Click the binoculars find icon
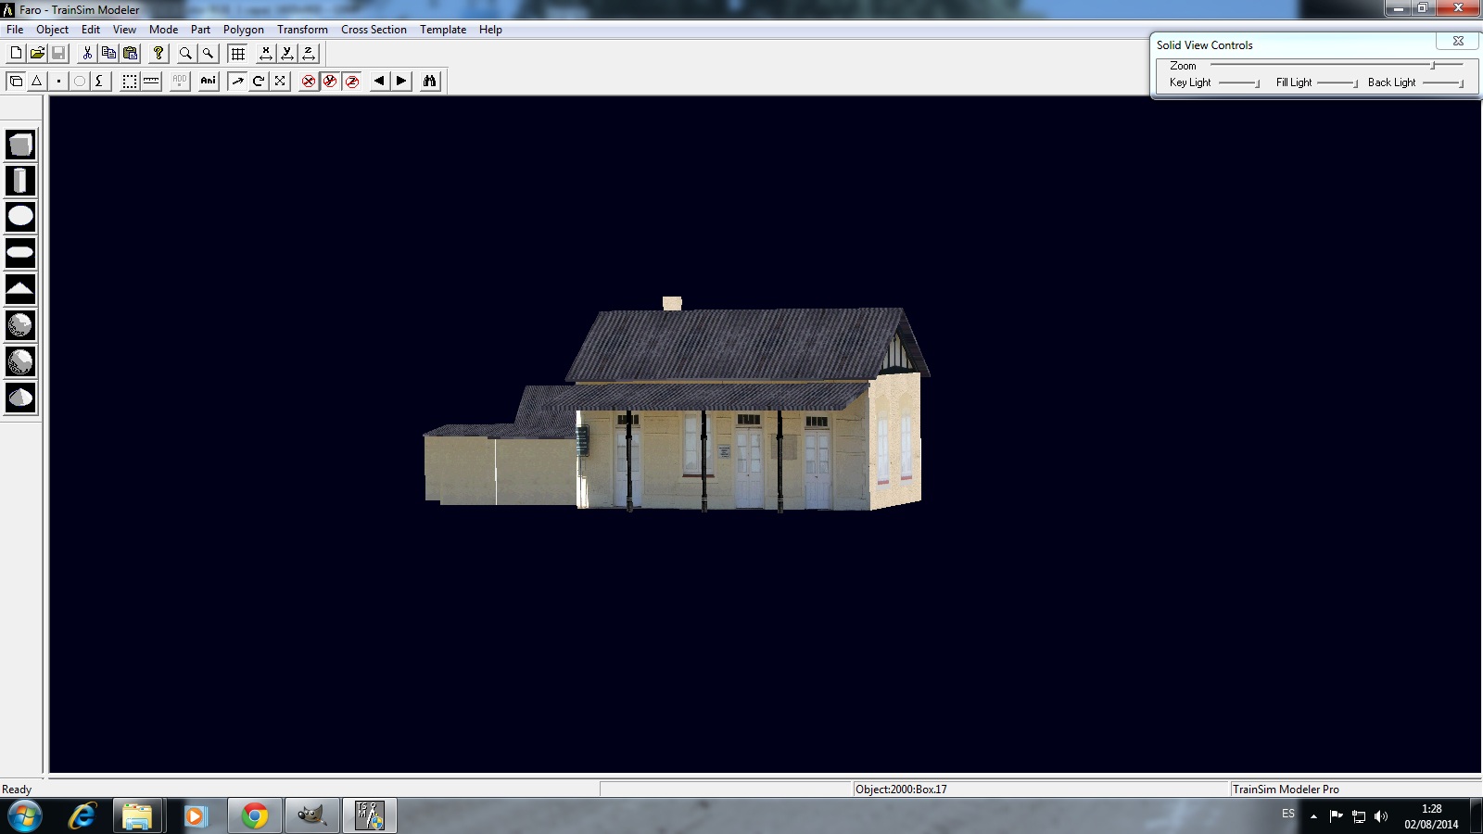Screen dimensions: 1483x834 pyautogui.click(x=429, y=82)
